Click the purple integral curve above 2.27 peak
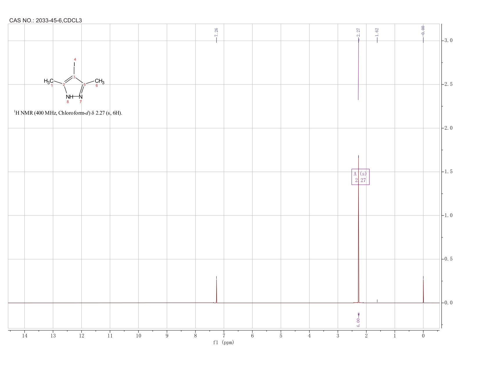This screenshot has height=370, width=479. click(x=358, y=70)
